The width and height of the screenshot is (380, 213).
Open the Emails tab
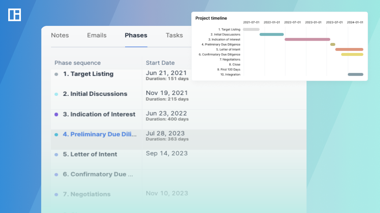tap(97, 35)
